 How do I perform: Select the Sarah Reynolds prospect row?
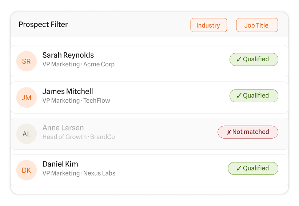[x=164, y=61]
